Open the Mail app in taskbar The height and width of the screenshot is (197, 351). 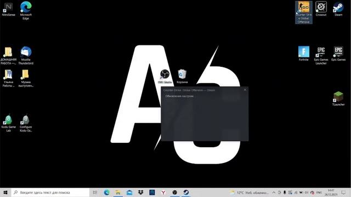tap(129, 192)
